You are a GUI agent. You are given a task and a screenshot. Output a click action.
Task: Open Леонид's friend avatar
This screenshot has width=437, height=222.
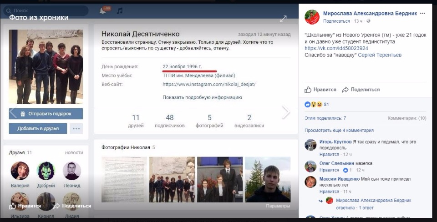pyautogui.click(x=71, y=171)
